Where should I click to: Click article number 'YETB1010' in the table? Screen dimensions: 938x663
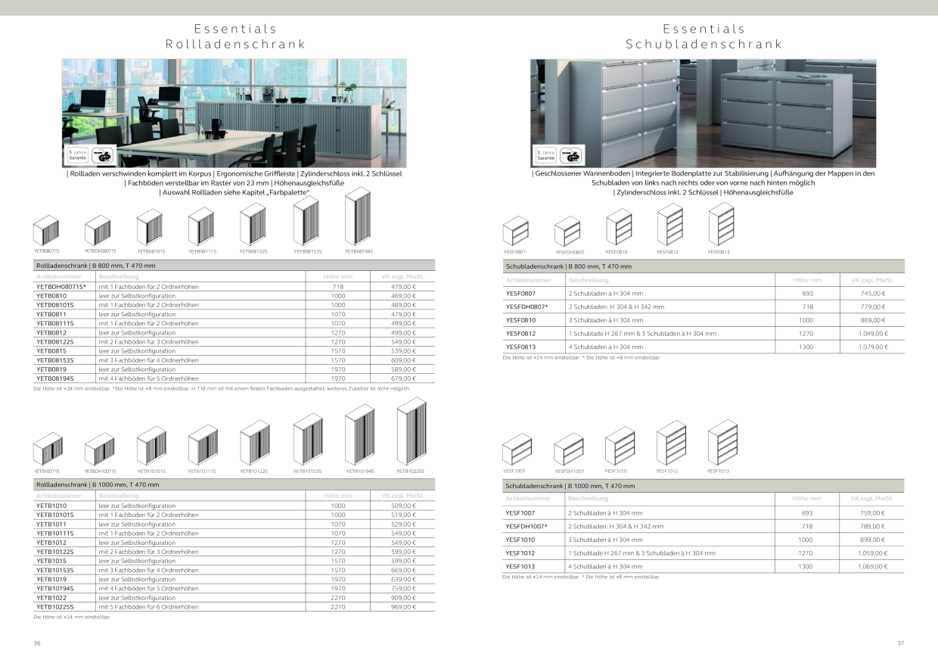pos(51,506)
